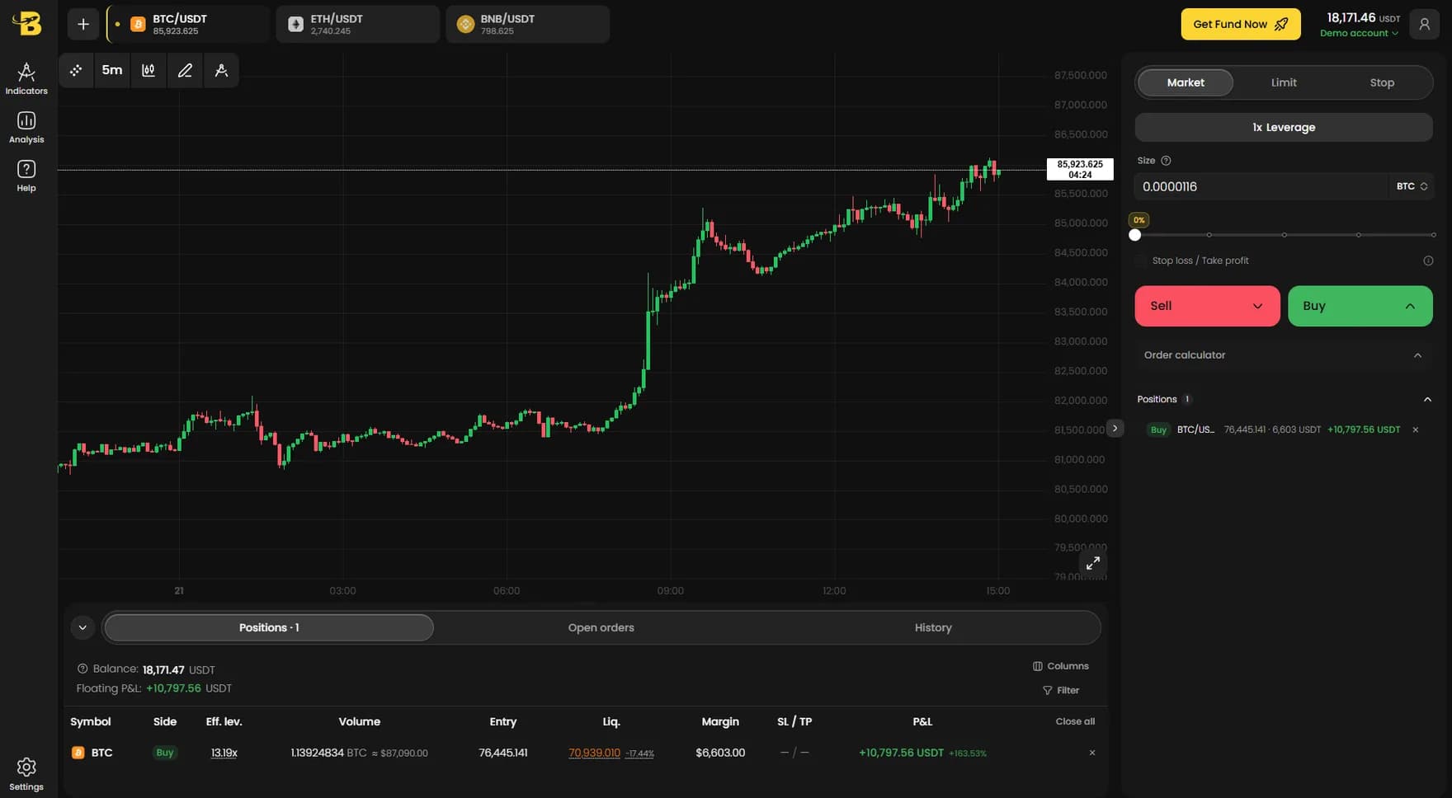
Task: Collapse the bottom positions panel chevron
Action: pyautogui.click(x=82, y=627)
